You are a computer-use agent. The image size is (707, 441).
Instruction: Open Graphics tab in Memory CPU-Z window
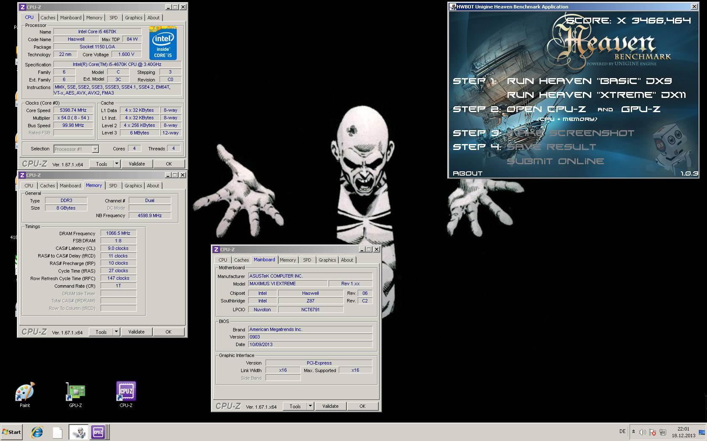(x=133, y=186)
